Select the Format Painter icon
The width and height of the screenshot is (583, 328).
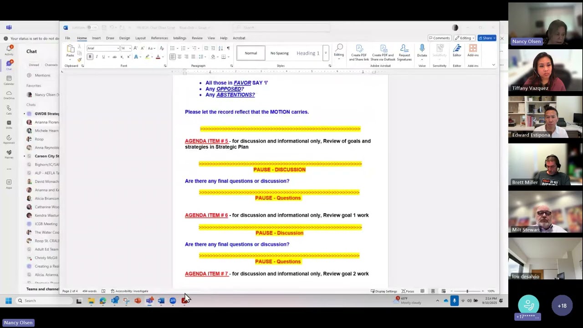pyautogui.click(x=79, y=60)
